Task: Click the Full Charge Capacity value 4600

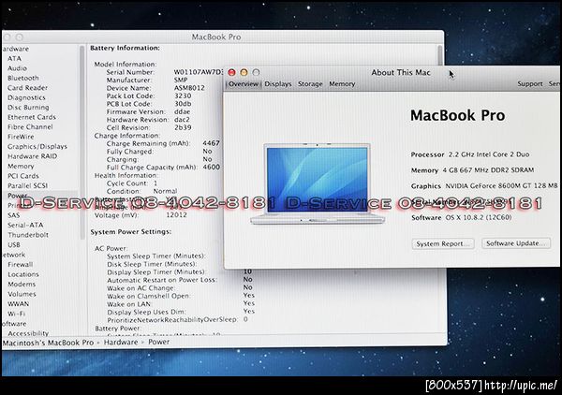Action: tap(211, 168)
